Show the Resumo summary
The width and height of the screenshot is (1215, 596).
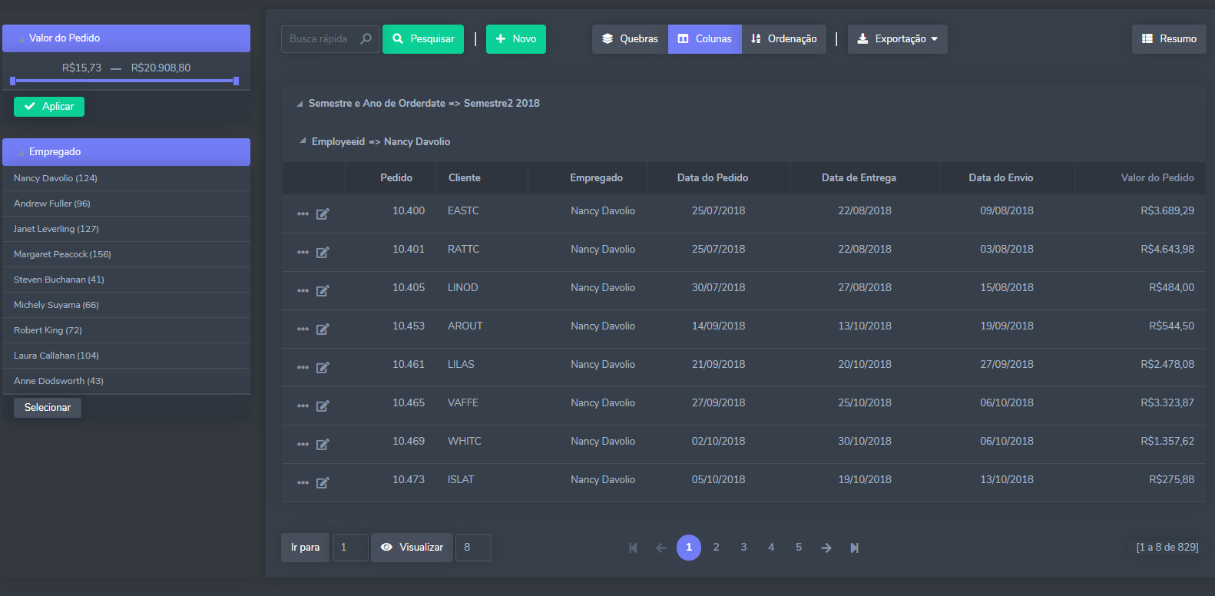1169,39
